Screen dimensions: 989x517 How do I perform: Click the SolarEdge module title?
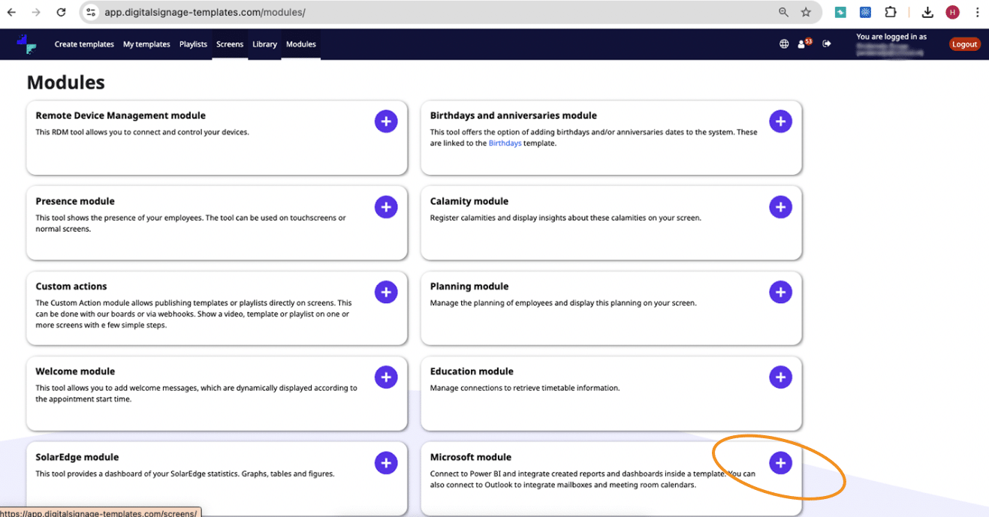click(x=77, y=457)
